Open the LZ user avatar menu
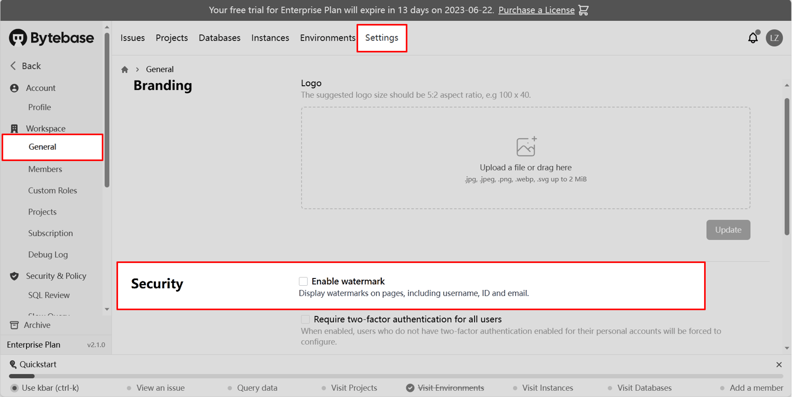Screen dimensions: 792x397 pos(774,38)
